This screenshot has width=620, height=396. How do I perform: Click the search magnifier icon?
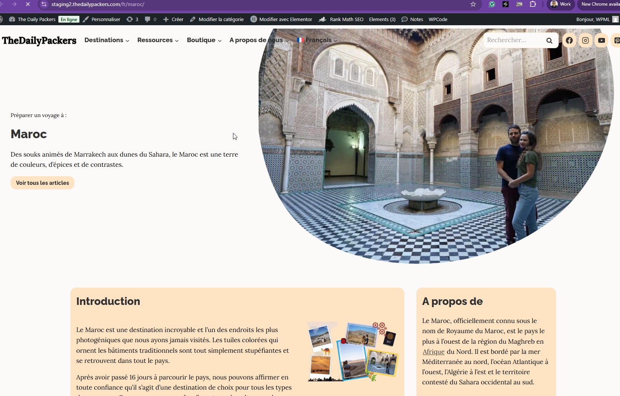(549, 41)
